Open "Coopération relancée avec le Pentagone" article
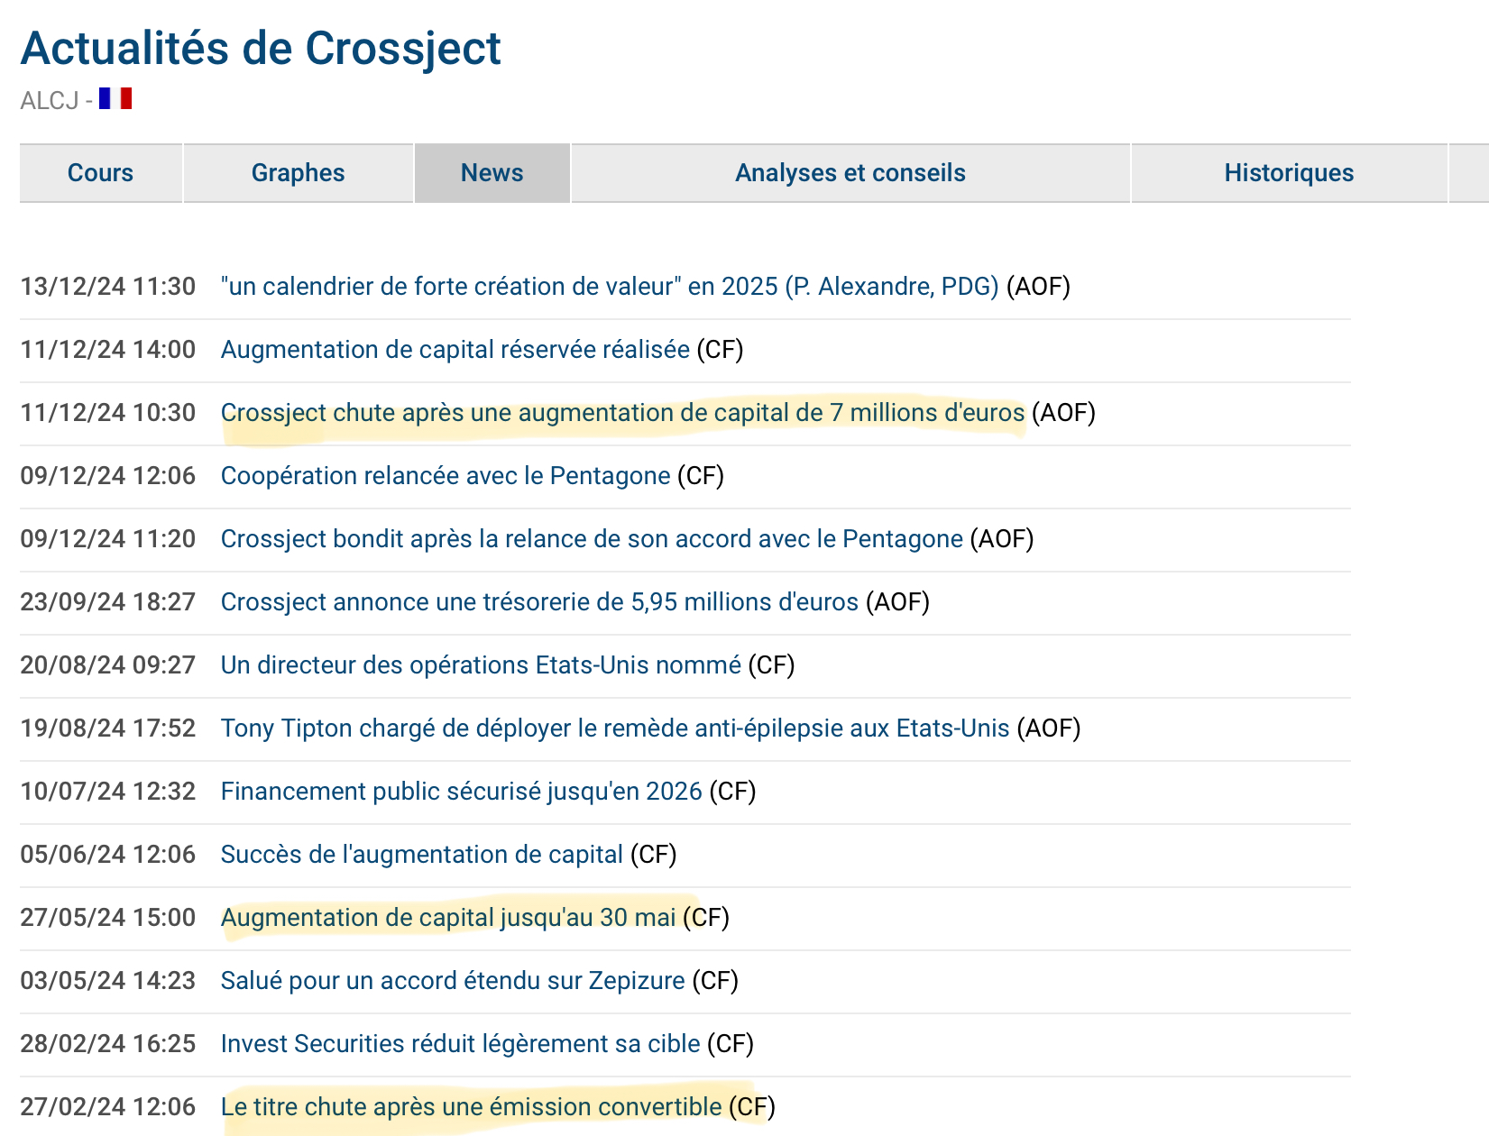 [446, 476]
